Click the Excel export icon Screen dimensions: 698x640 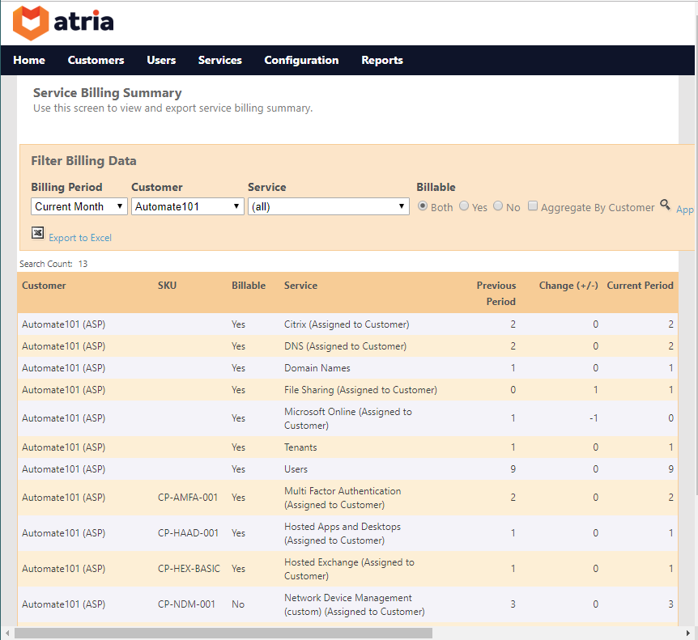click(37, 233)
